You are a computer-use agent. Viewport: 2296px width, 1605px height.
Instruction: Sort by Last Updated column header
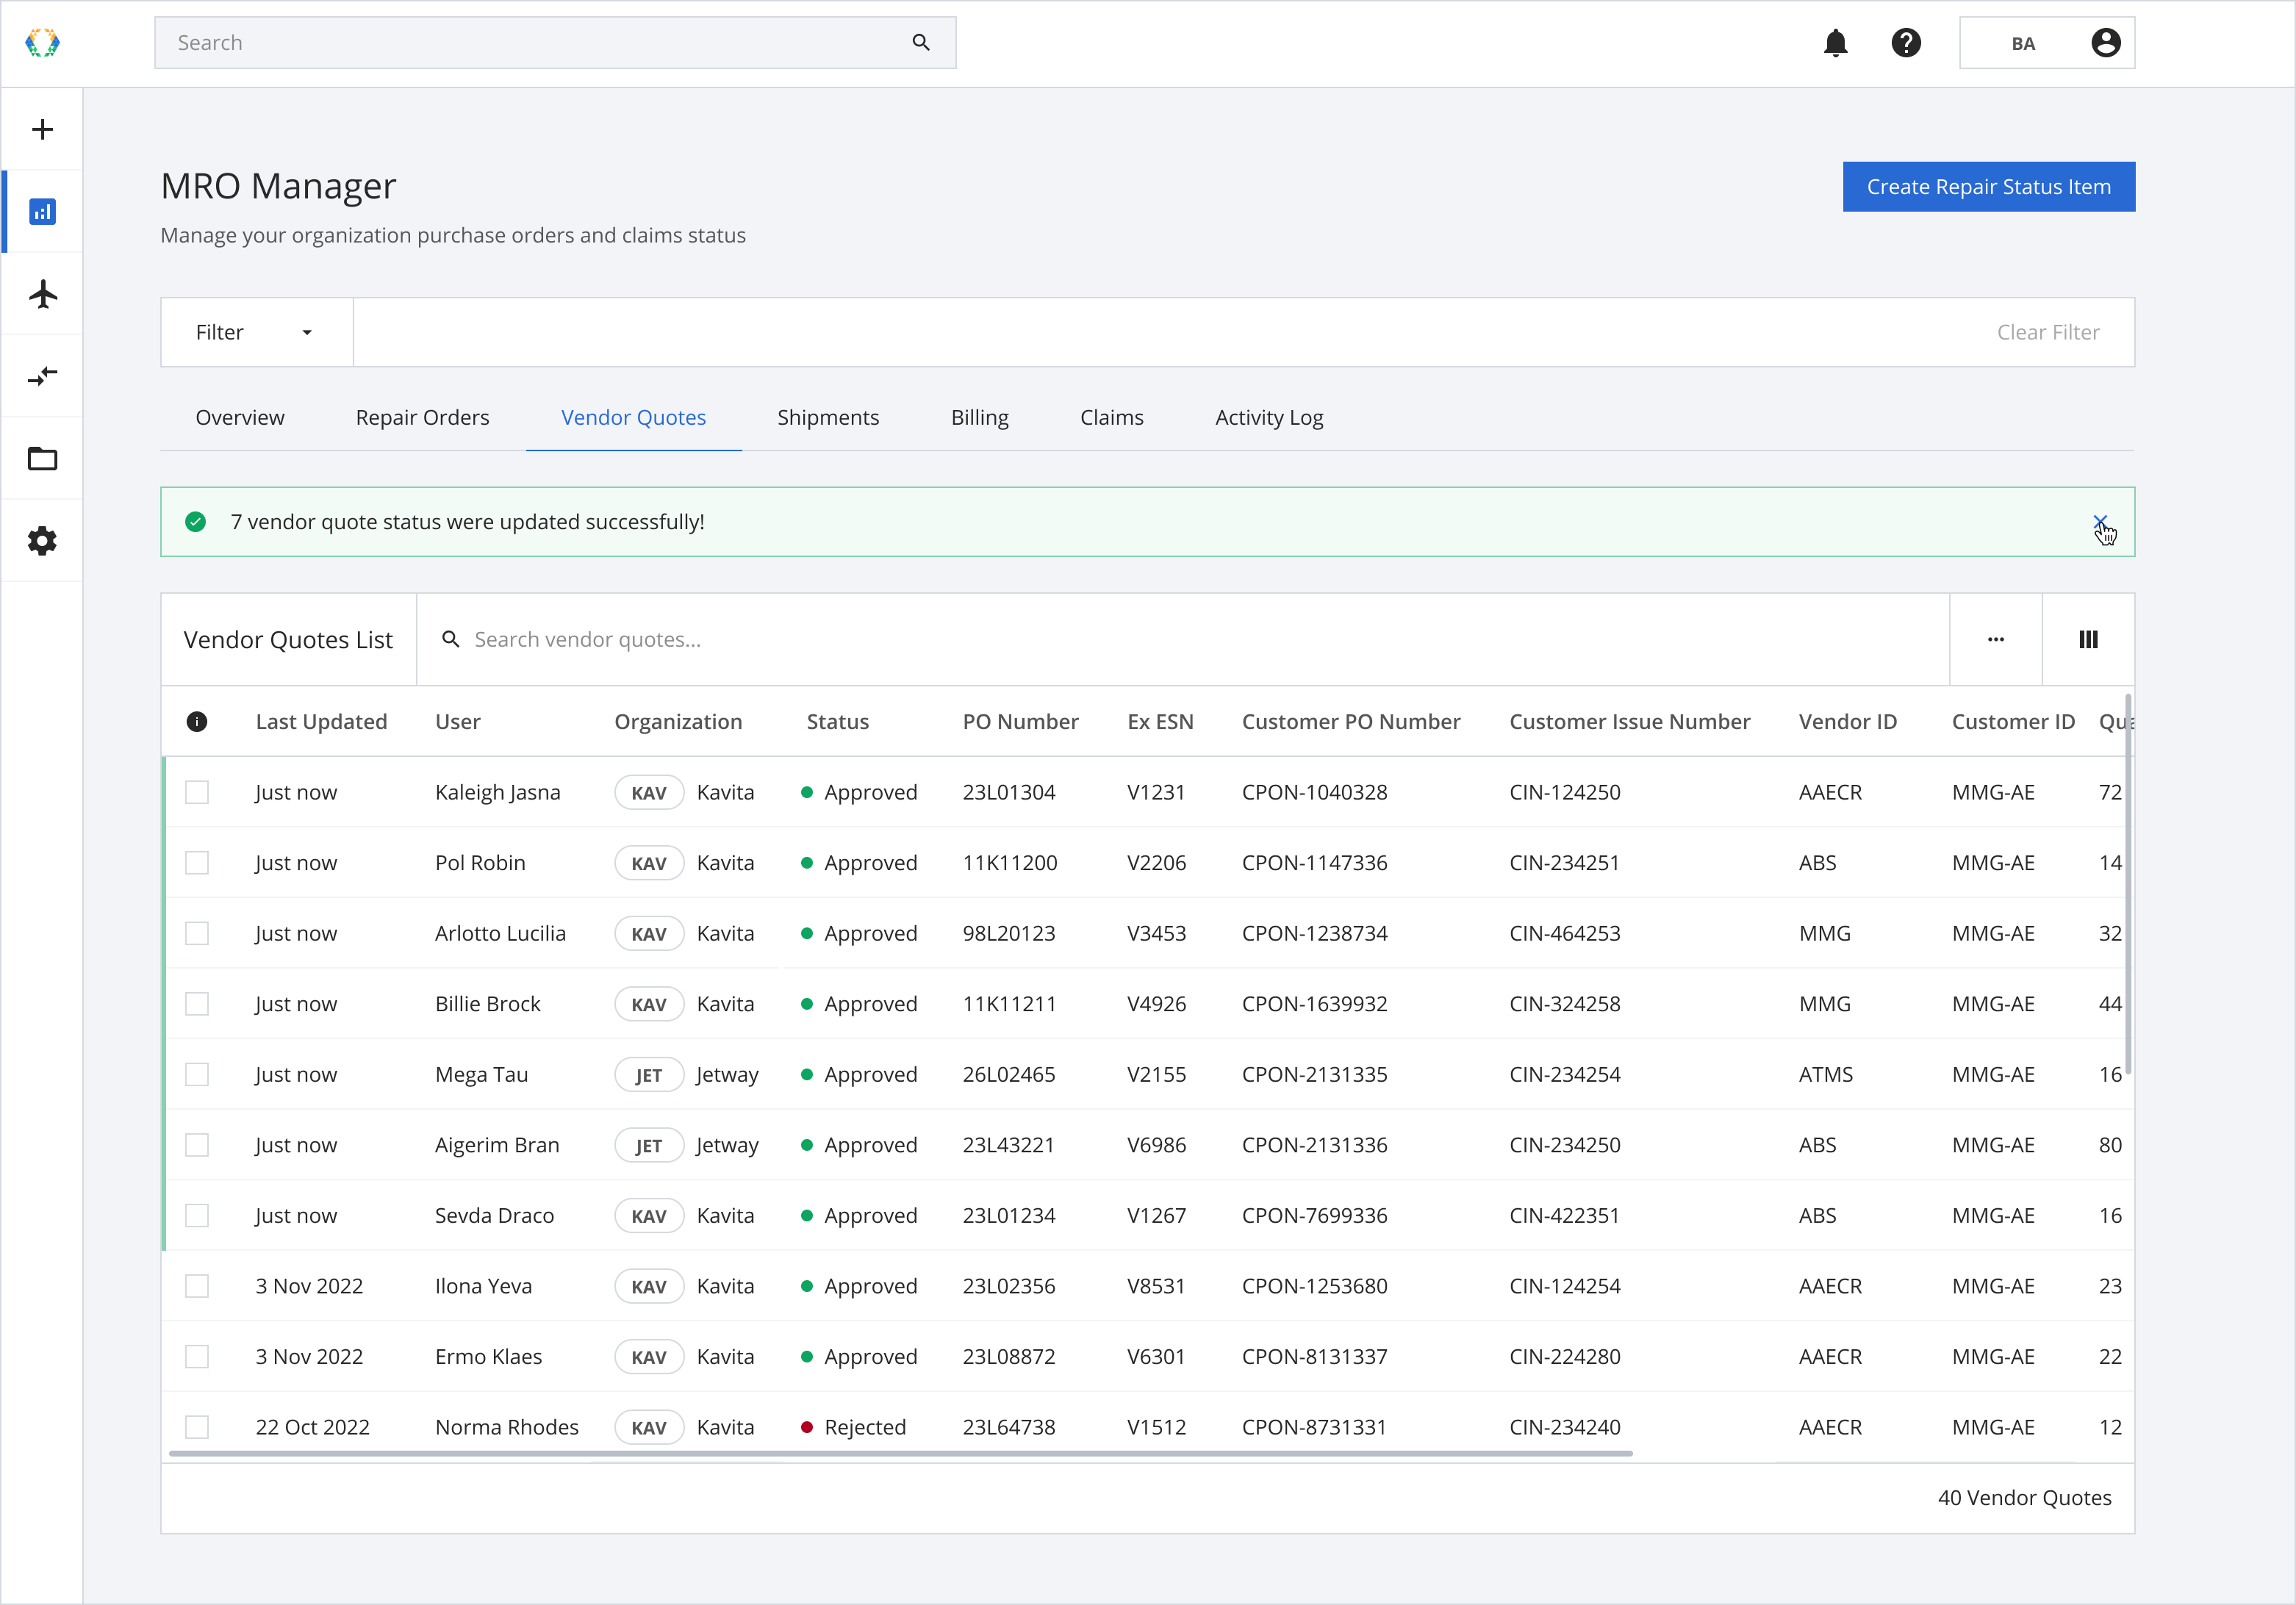[321, 722]
